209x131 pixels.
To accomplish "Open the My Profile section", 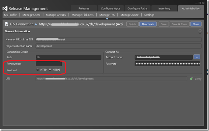I will [x=10, y=15].
